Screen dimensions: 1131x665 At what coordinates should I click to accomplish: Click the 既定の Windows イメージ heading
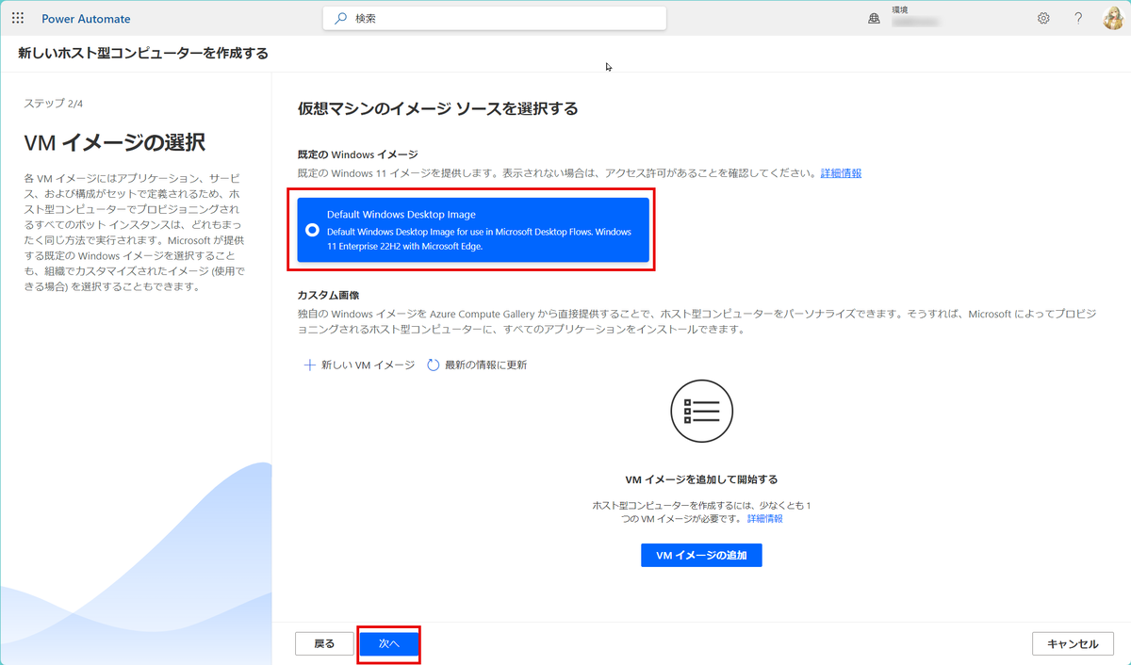[x=357, y=154]
